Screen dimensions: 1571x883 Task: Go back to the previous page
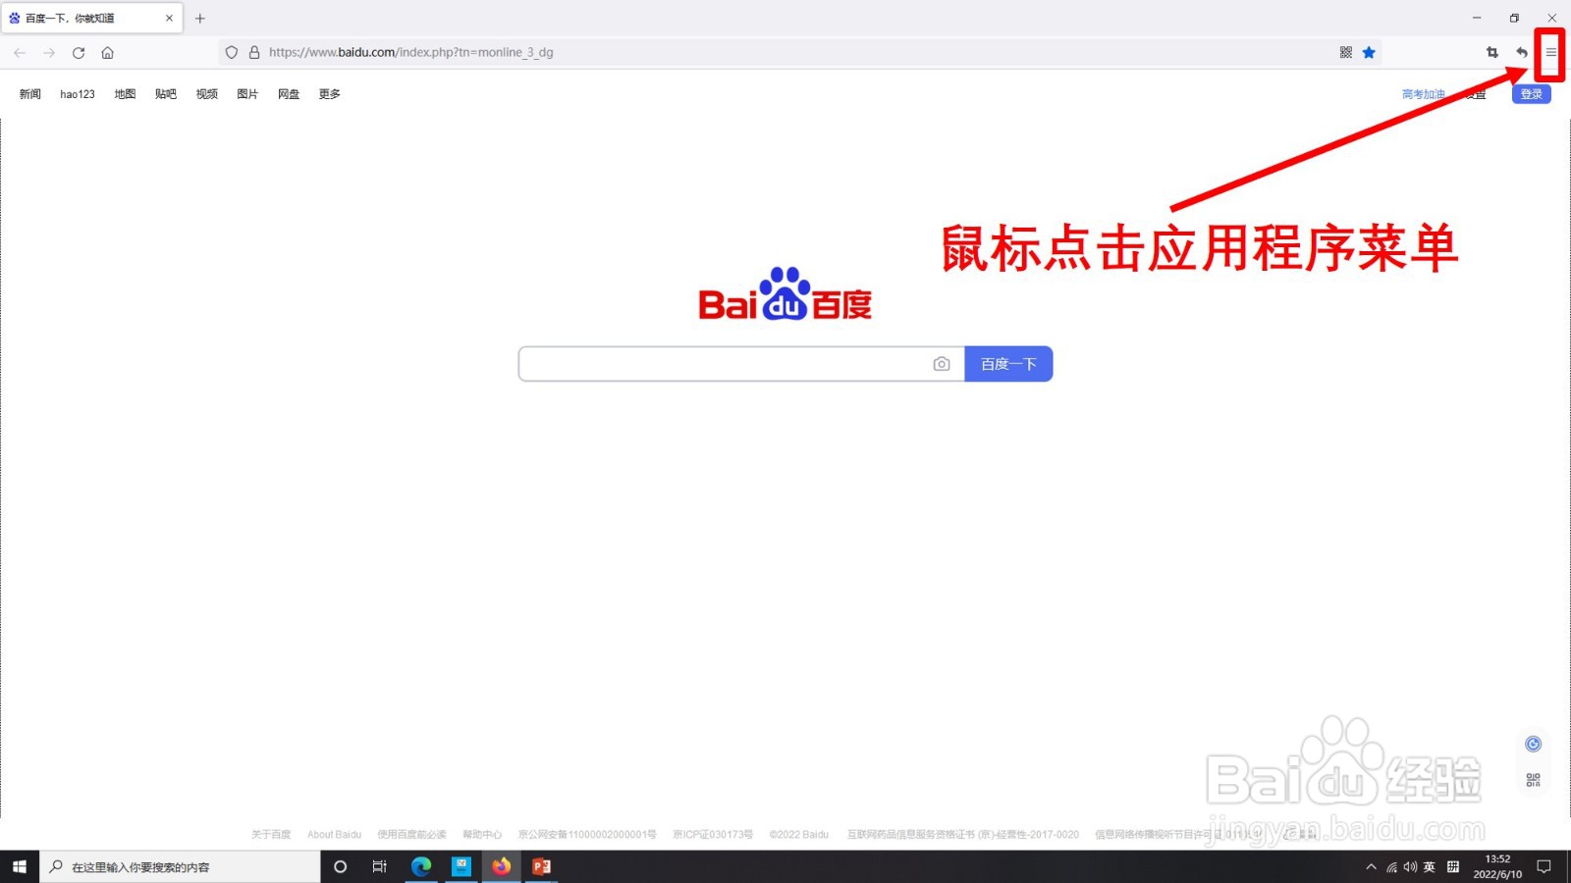pyautogui.click(x=20, y=52)
